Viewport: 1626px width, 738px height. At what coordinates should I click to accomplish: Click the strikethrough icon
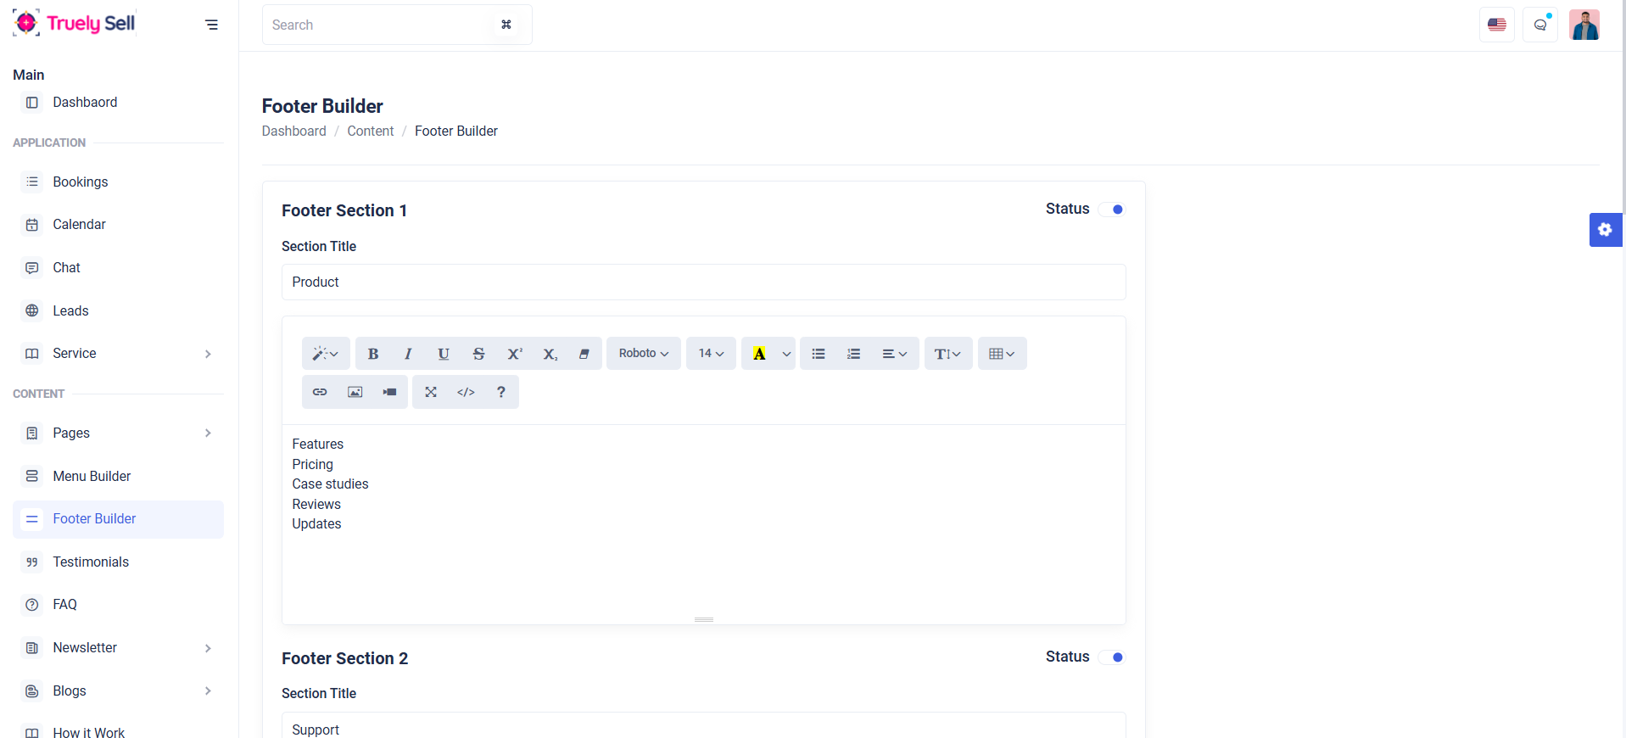pos(478,354)
